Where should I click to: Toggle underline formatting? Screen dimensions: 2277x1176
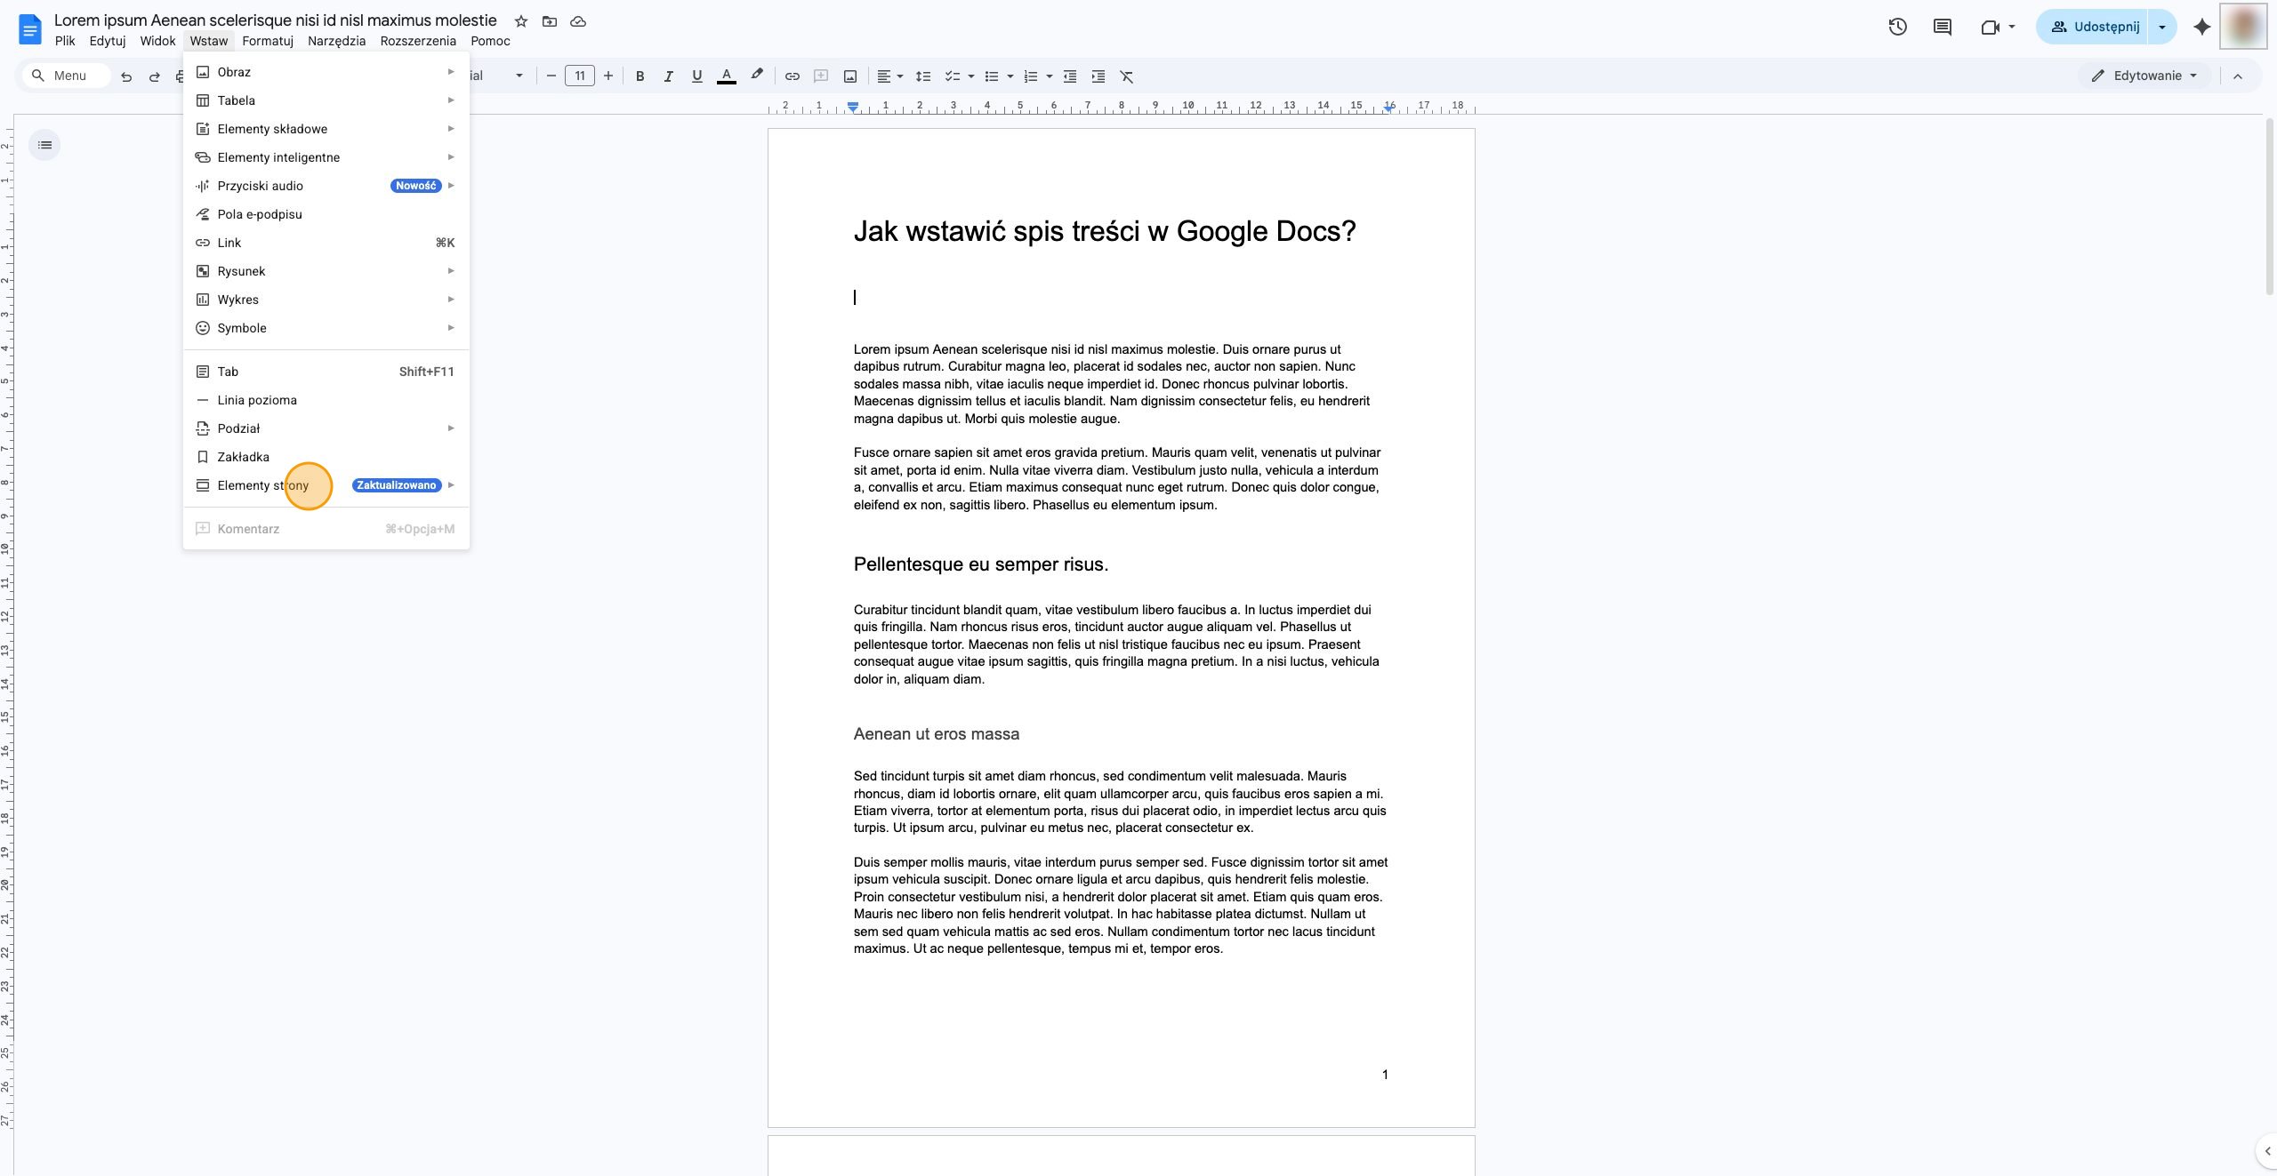coord(696,76)
